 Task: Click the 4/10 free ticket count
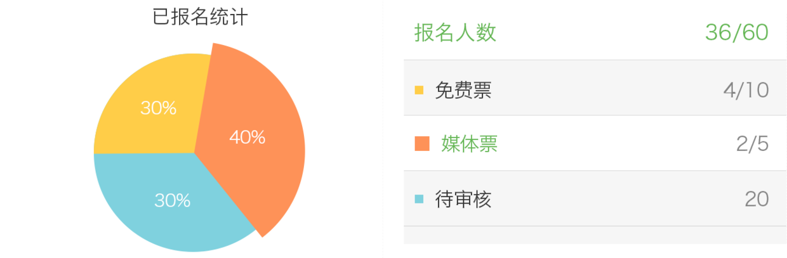[x=746, y=91]
